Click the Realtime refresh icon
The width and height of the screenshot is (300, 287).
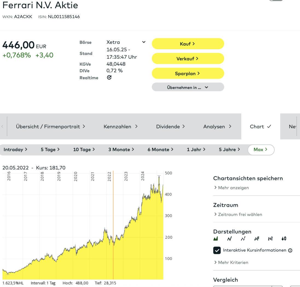tap(109, 78)
